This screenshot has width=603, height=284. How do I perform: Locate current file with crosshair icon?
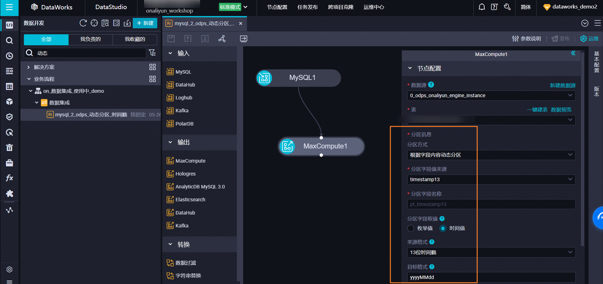pyautogui.click(x=94, y=23)
